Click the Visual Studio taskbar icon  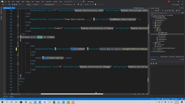[45, 102]
